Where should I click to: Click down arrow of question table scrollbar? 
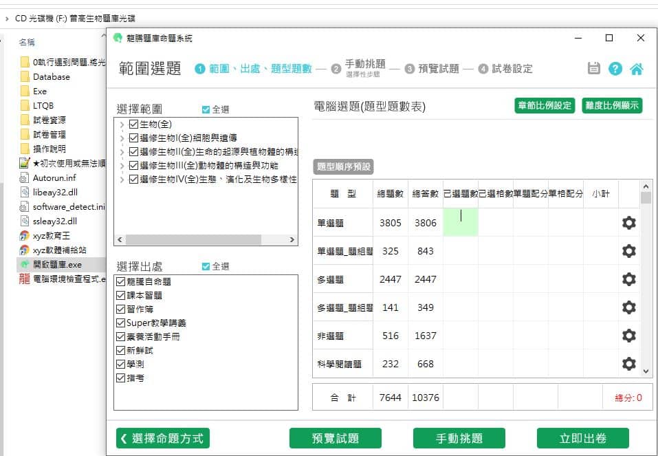coord(646,371)
